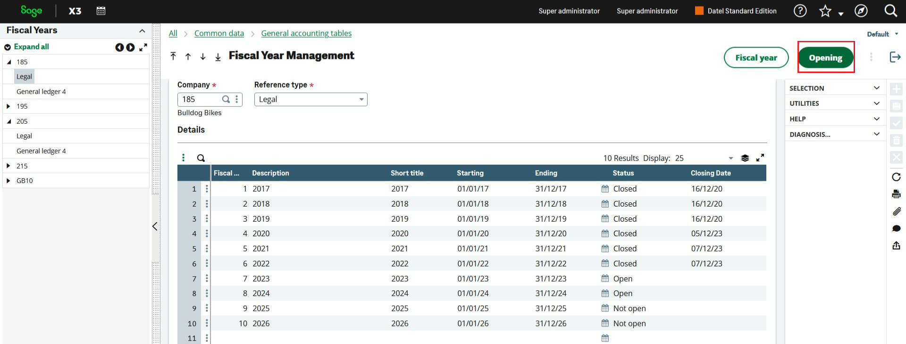Click the attachment paperclip icon
This screenshot has width=906, height=344.
896,211
